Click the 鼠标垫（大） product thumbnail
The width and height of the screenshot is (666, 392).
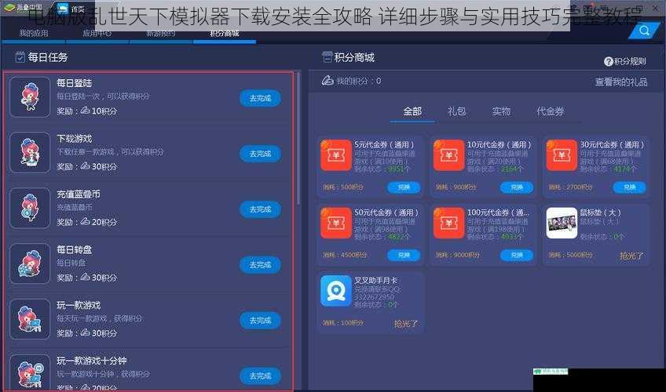click(562, 223)
